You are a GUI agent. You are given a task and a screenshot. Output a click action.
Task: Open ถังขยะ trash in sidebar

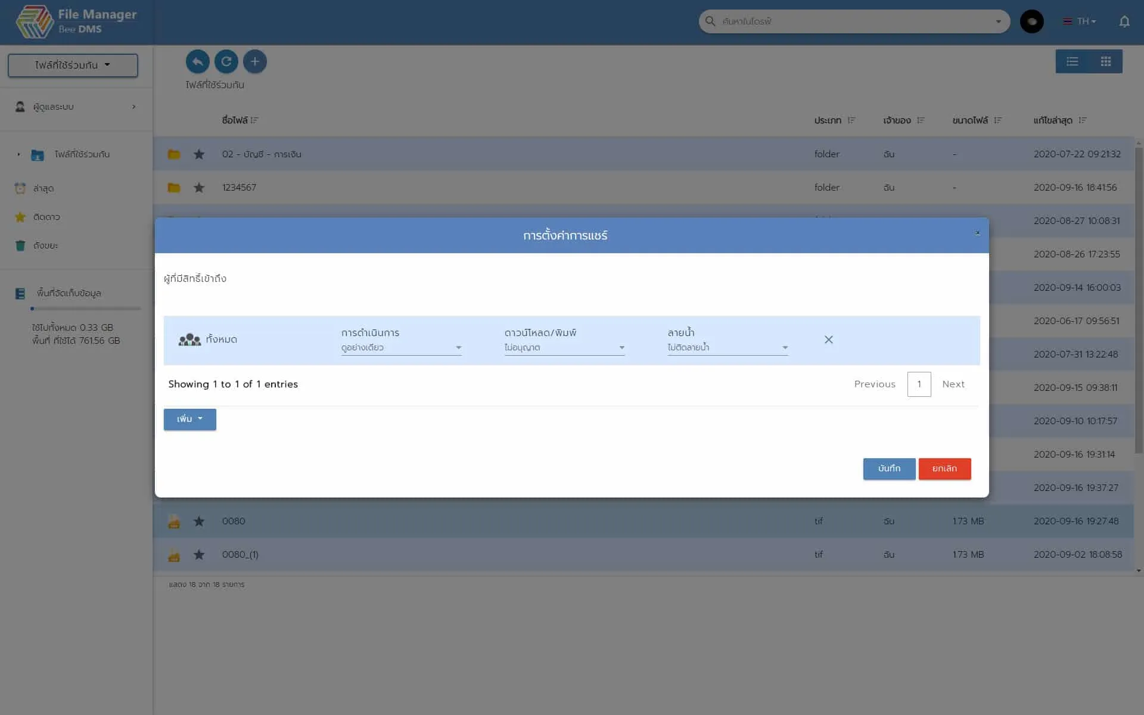45,245
